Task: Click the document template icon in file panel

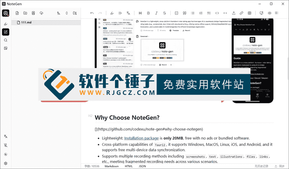Action: 33,13
